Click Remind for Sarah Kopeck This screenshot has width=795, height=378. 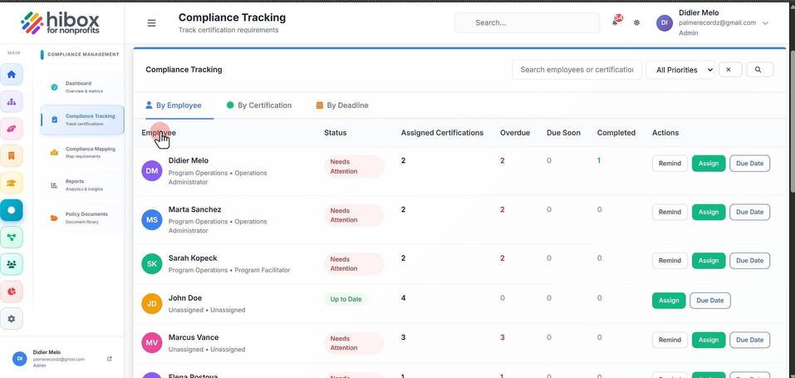tap(670, 261)
